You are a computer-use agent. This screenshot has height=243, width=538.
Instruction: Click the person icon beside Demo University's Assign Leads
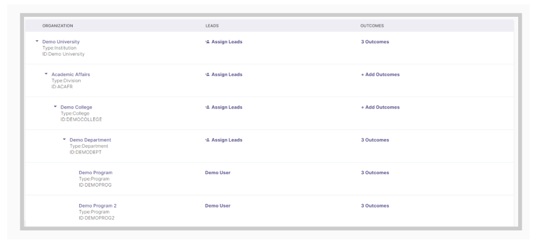207,42
